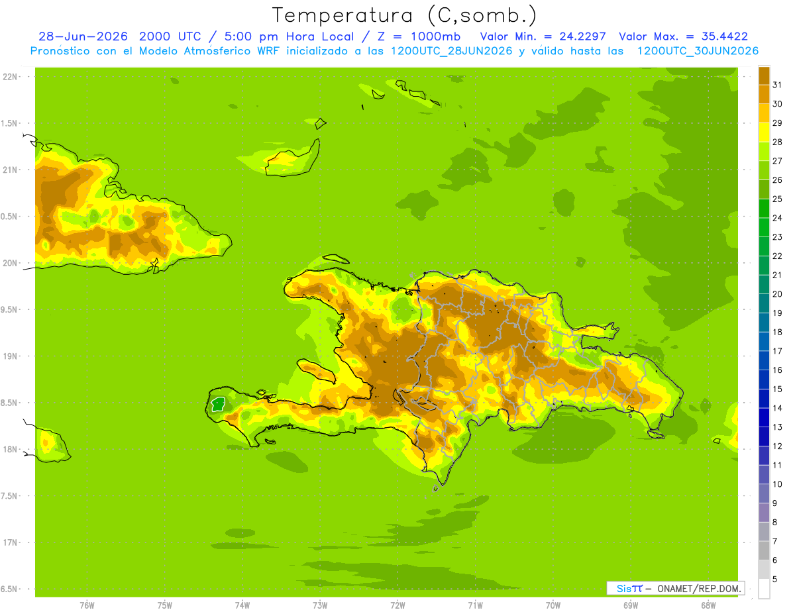Screen dimensions: 795x614
Task: Click the "74W" longitude axis label
Action: (242, 605)
